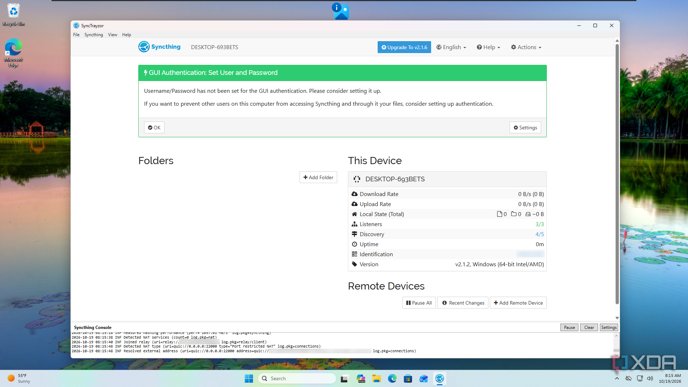Viewport: 688px width, 387px height.
Task: Open Microsoft Store from the taskbar
Action: pos(408,378)
